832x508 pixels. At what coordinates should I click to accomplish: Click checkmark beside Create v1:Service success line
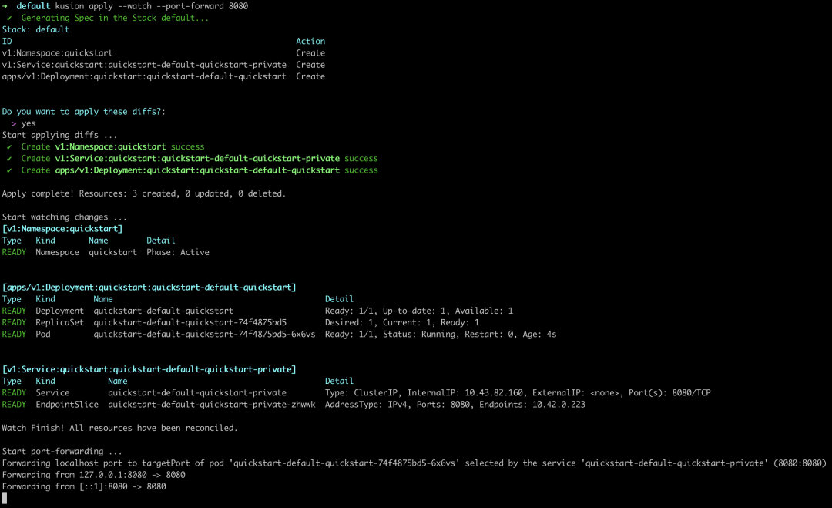coord(9,159)
